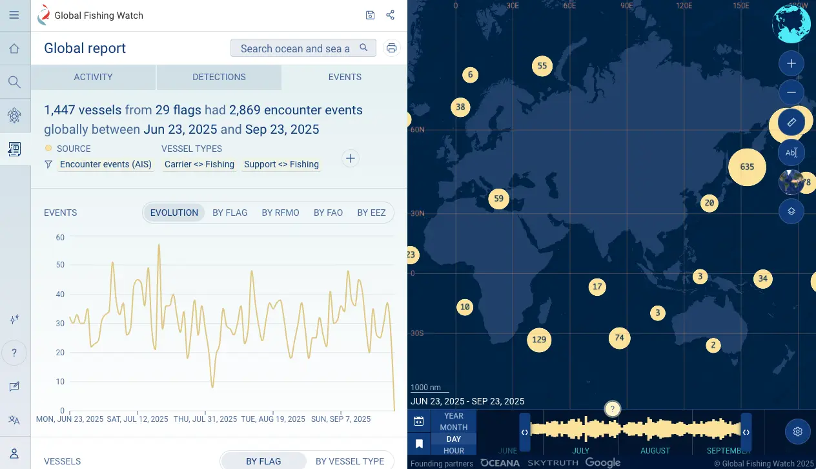View vessels BY VESSEL TYPE
Screen dimensions: 816x469
click(x=351, y=461)
